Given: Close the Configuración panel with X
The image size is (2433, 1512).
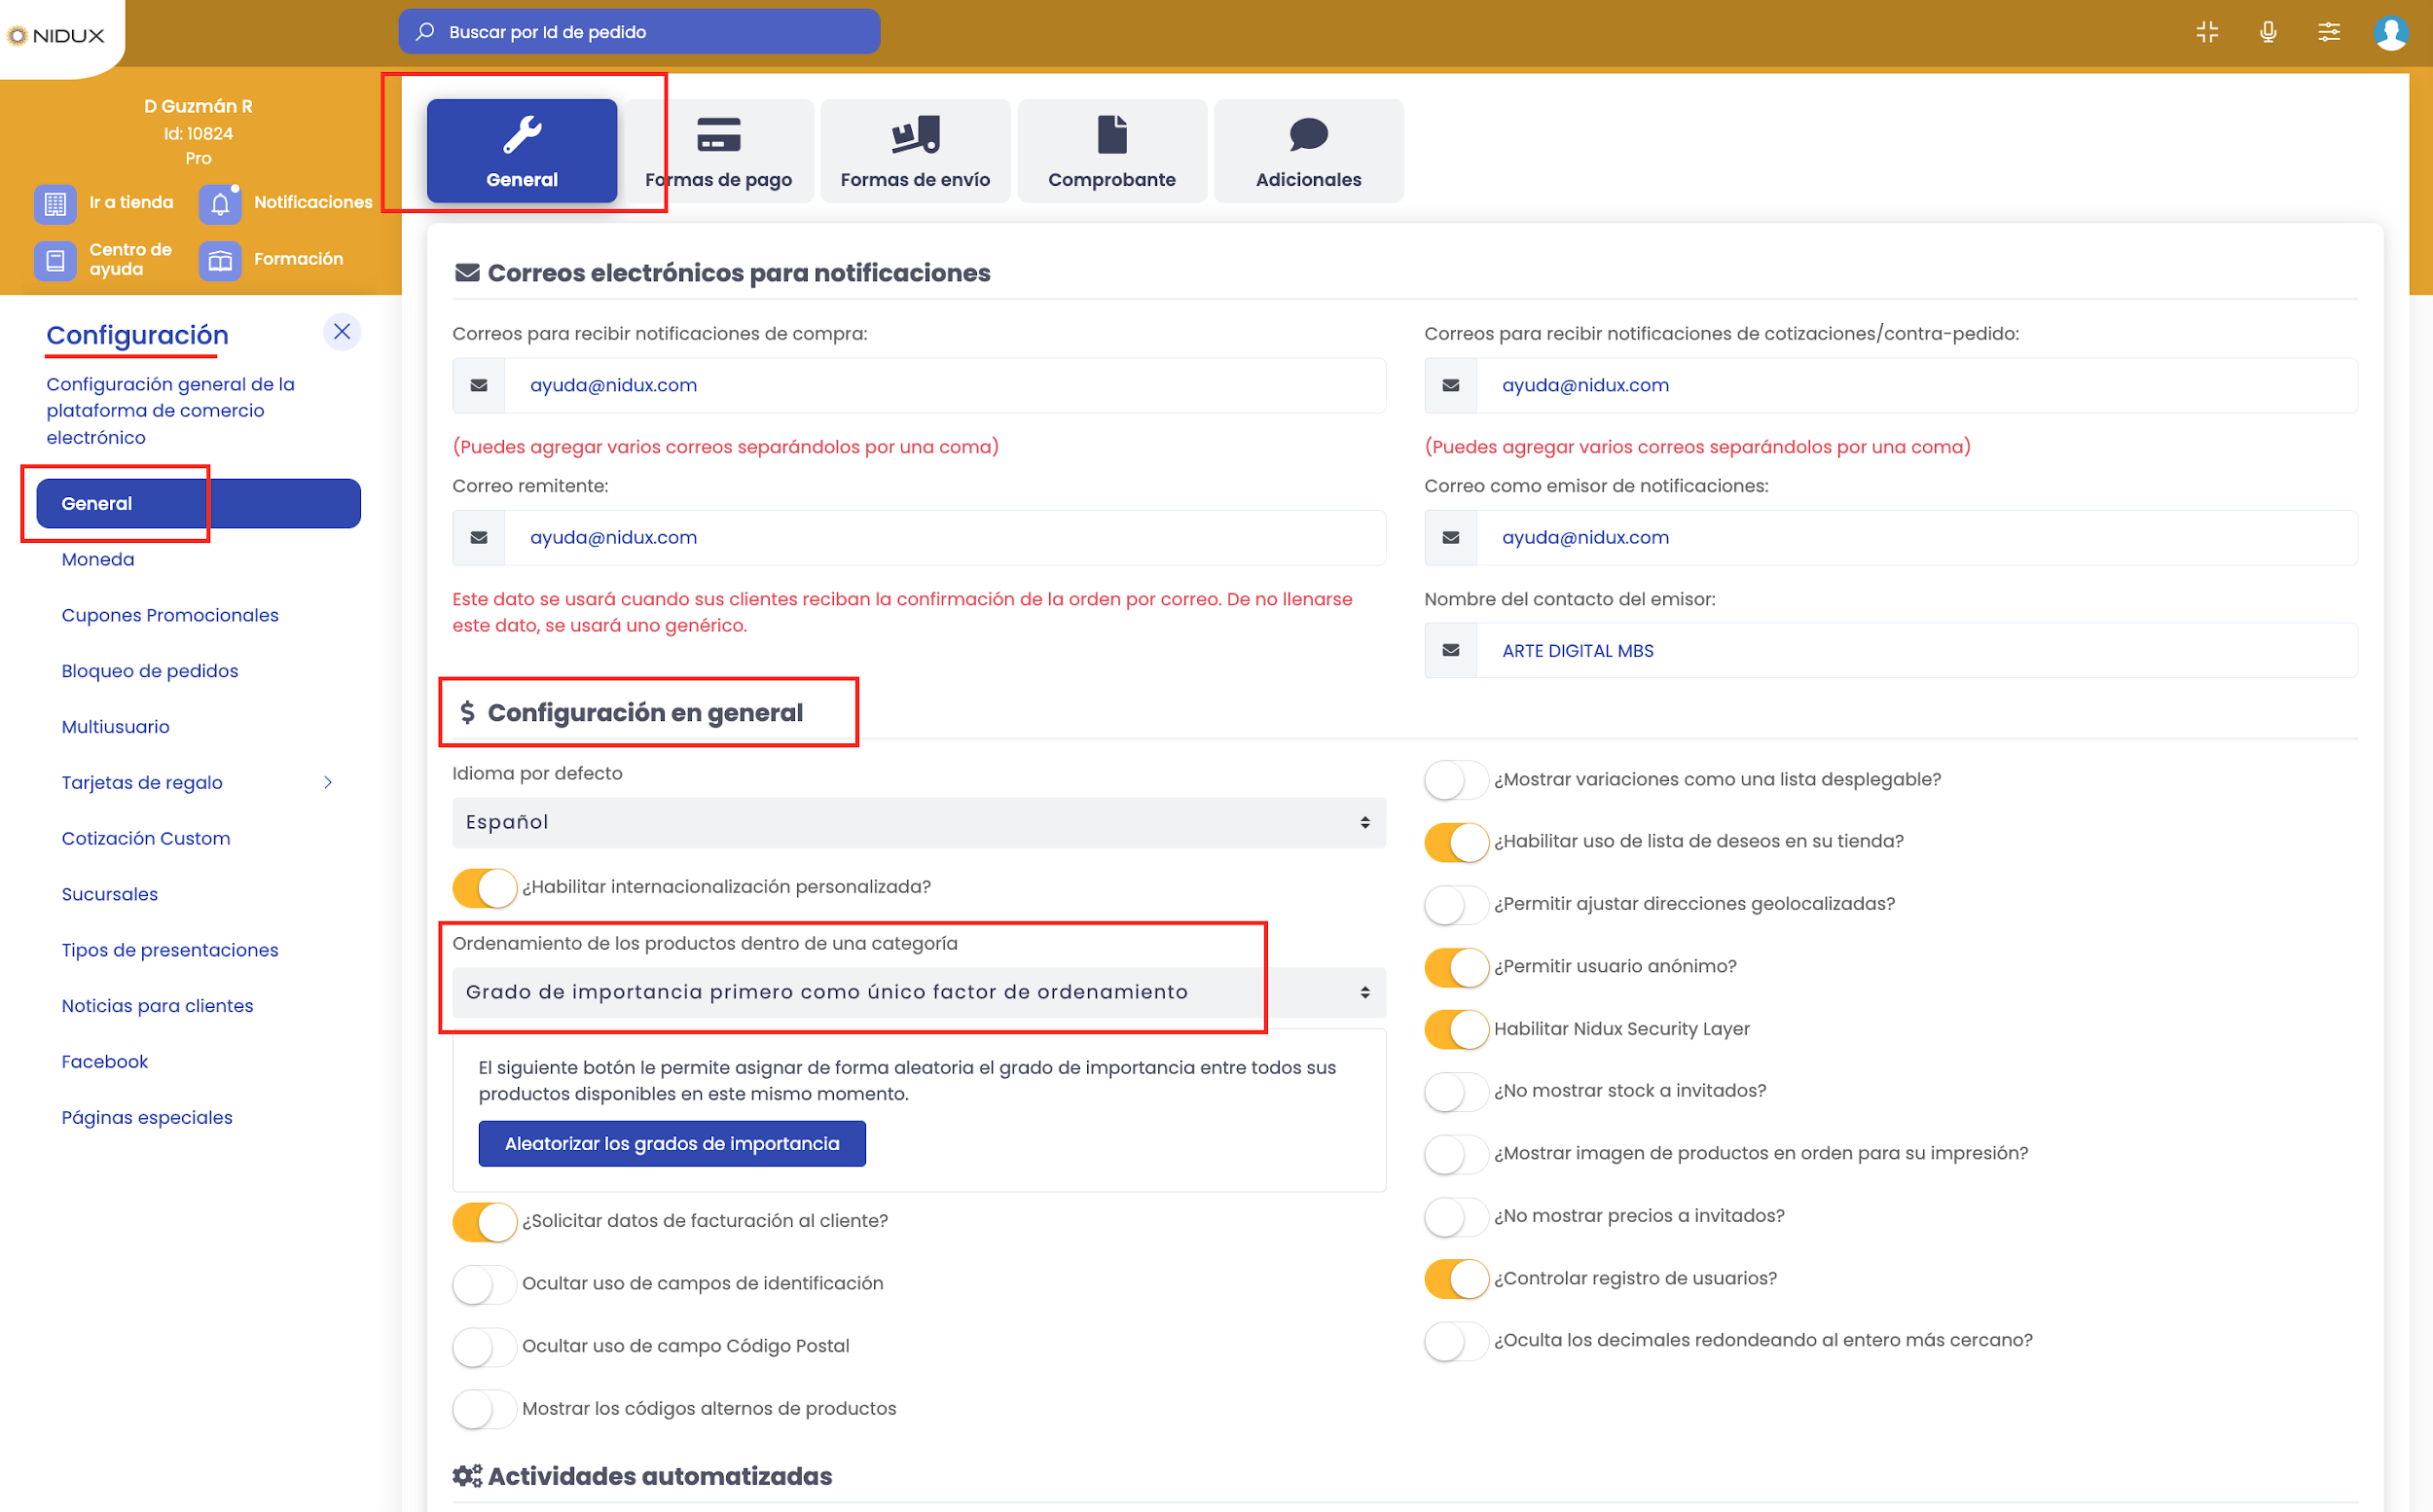Looking at the screenshot, I should [342, 331].
